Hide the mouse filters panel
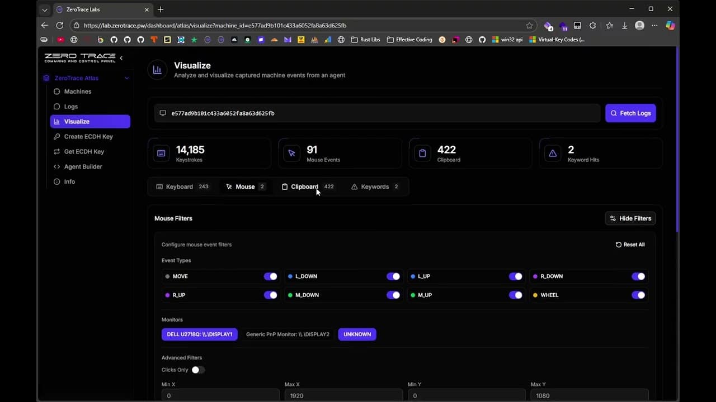The height and width of the screenshot is (402, 716). click(x=630, y=218)
